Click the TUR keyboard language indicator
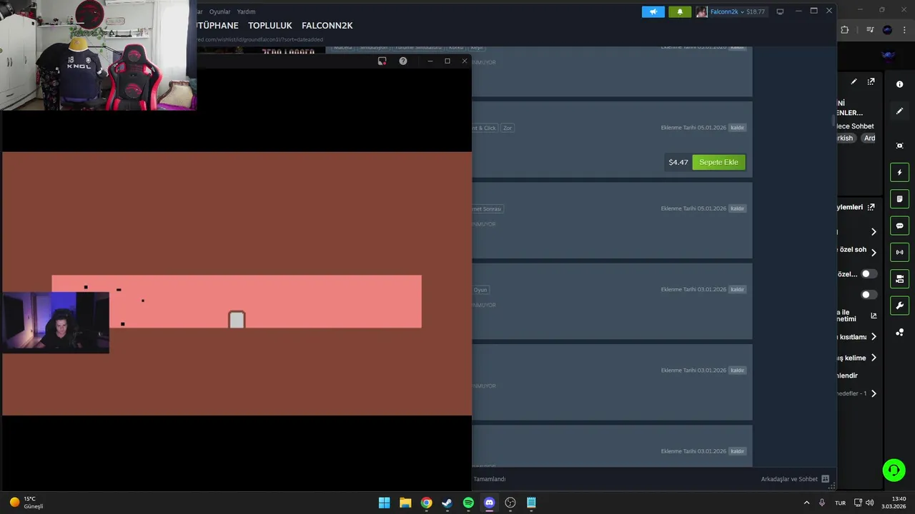The width and height of the screenshot is (915, 514). (x=840, y=503)
